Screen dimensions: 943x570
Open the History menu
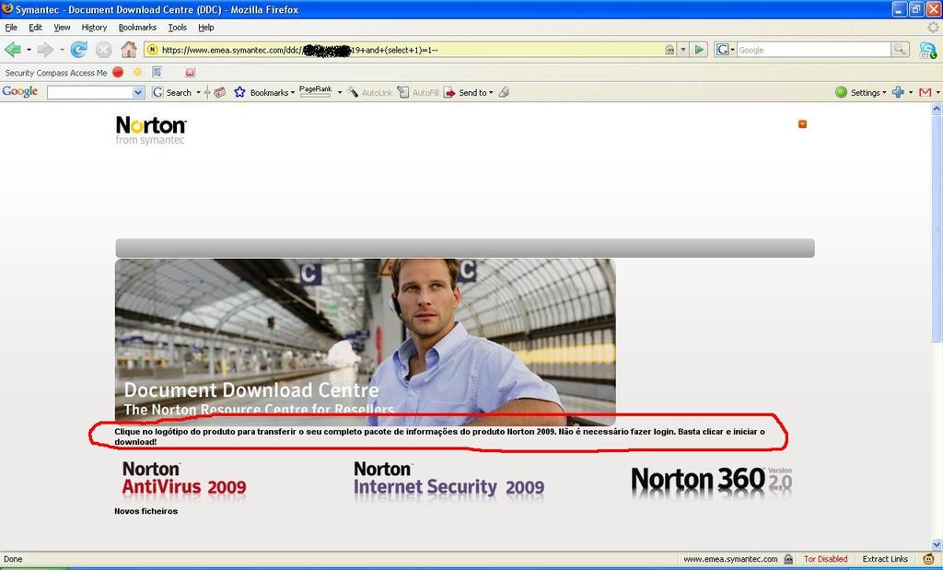(94, 27)
